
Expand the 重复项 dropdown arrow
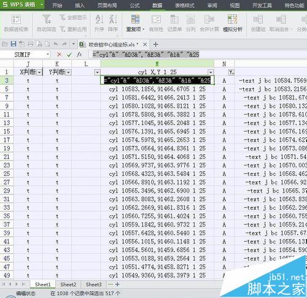[144, 29]
